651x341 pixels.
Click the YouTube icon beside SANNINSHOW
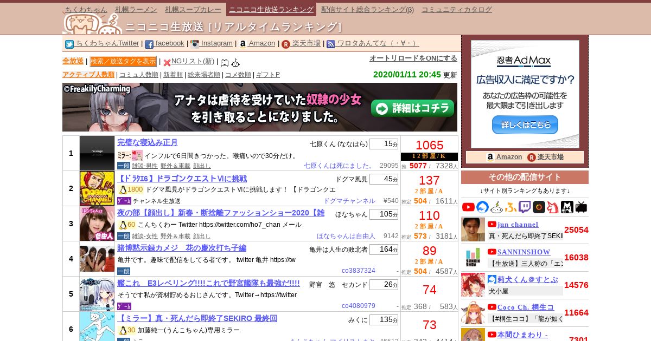coord(492,252)
